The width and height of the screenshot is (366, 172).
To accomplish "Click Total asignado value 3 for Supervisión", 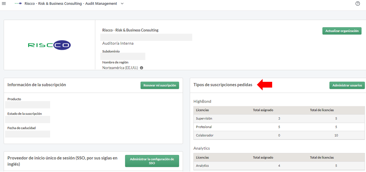I will (279, 119).
